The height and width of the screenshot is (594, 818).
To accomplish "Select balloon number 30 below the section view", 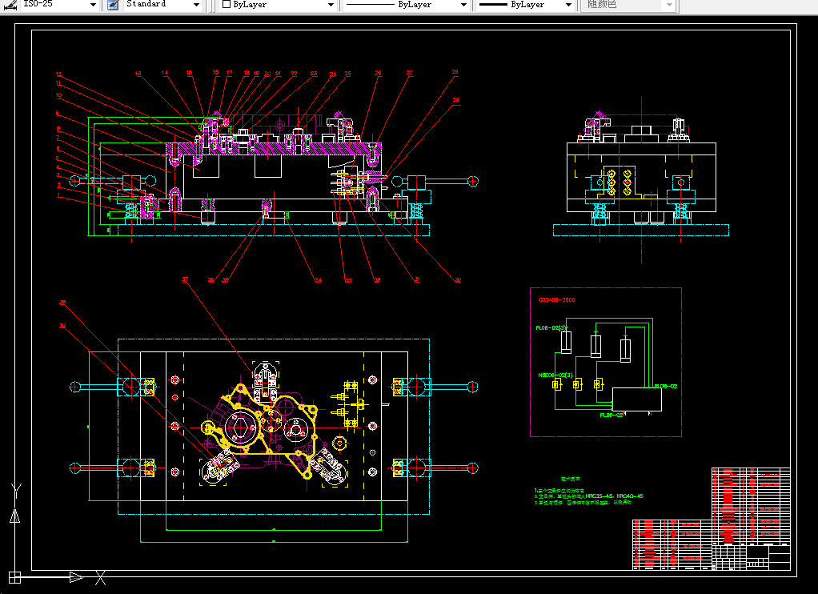I will (458, 280).
